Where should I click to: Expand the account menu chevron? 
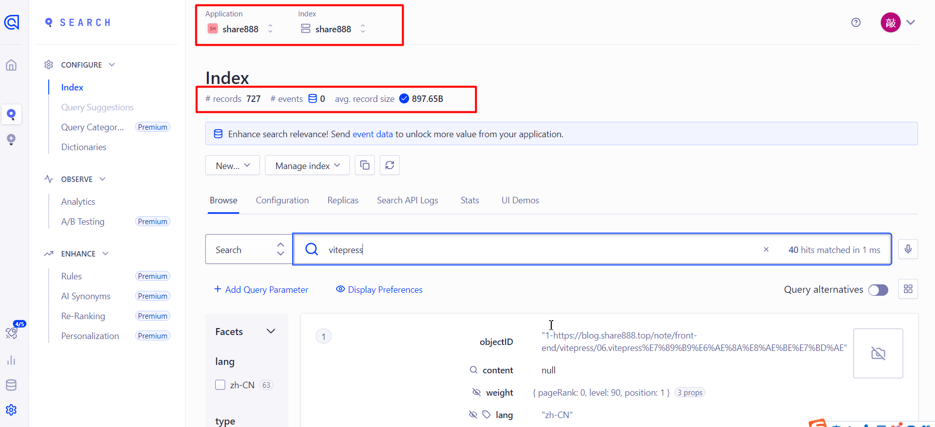911,22
